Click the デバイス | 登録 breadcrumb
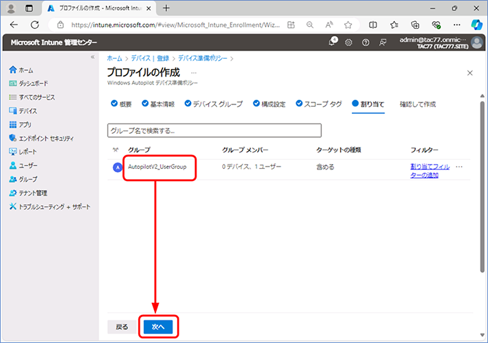 click(x=150, y=58)
